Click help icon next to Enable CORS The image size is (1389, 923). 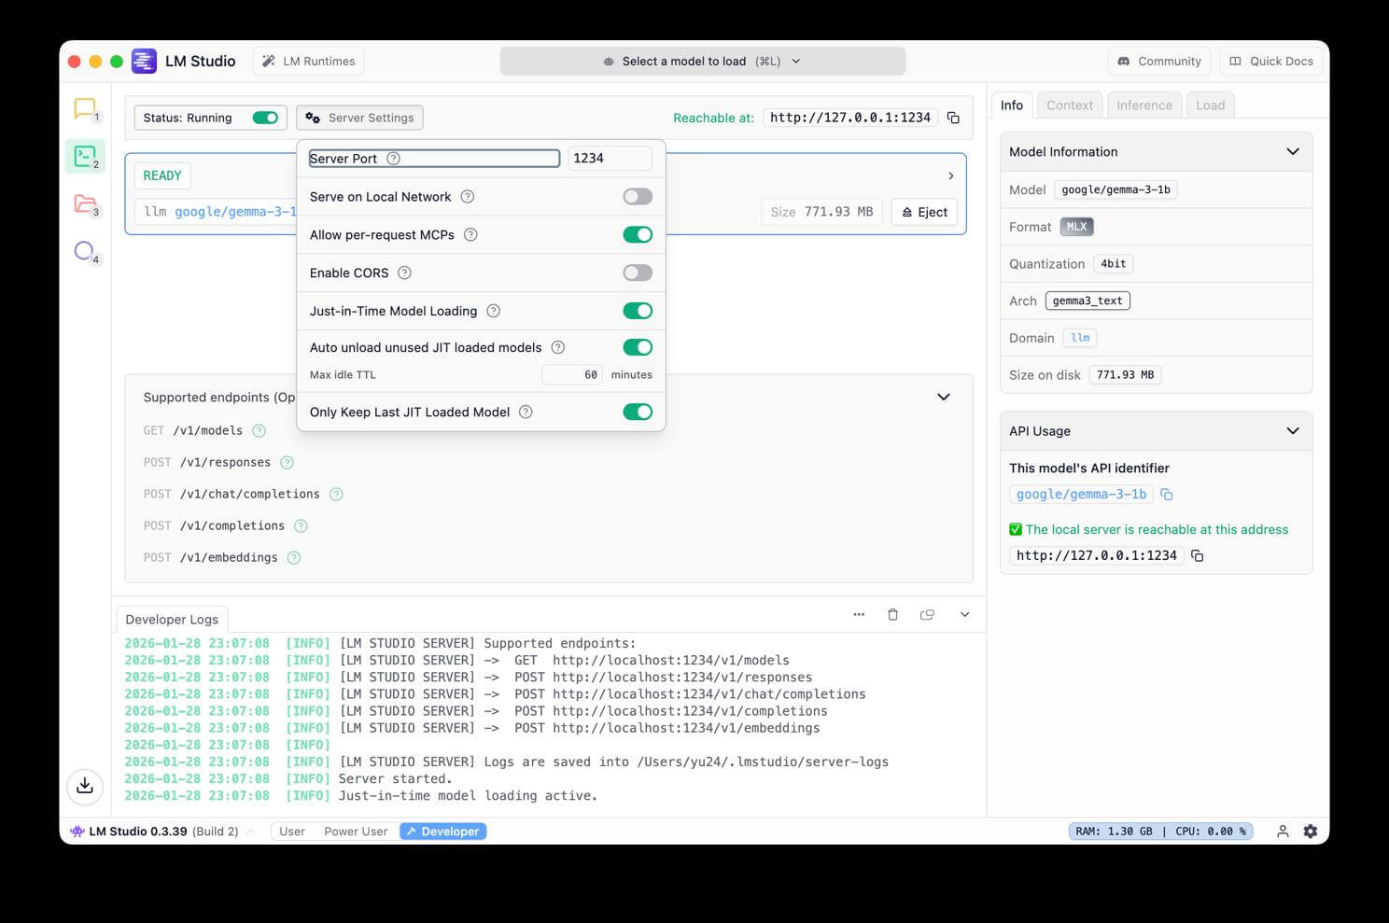pyautogui.click(x=404, y=273)
